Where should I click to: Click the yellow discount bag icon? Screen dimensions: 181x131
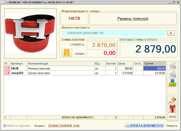point(67,53)
